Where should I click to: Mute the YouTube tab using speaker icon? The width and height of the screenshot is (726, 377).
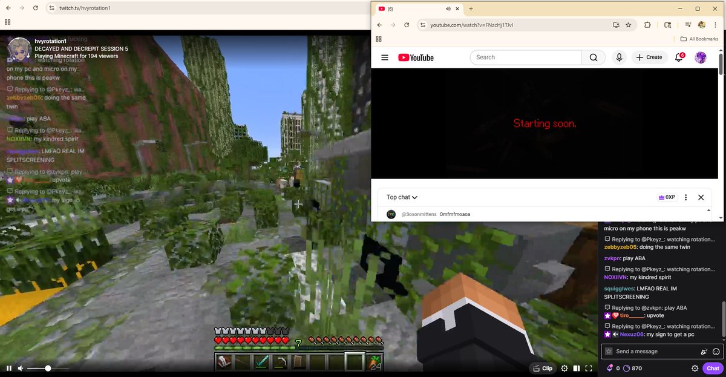(x=448, y=8)
